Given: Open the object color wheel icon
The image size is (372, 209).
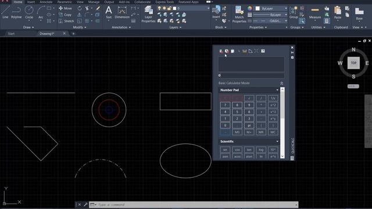Looking at the screenshot, I should click(249, 8).
